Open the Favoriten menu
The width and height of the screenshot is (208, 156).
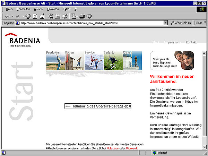click(53, 9)
